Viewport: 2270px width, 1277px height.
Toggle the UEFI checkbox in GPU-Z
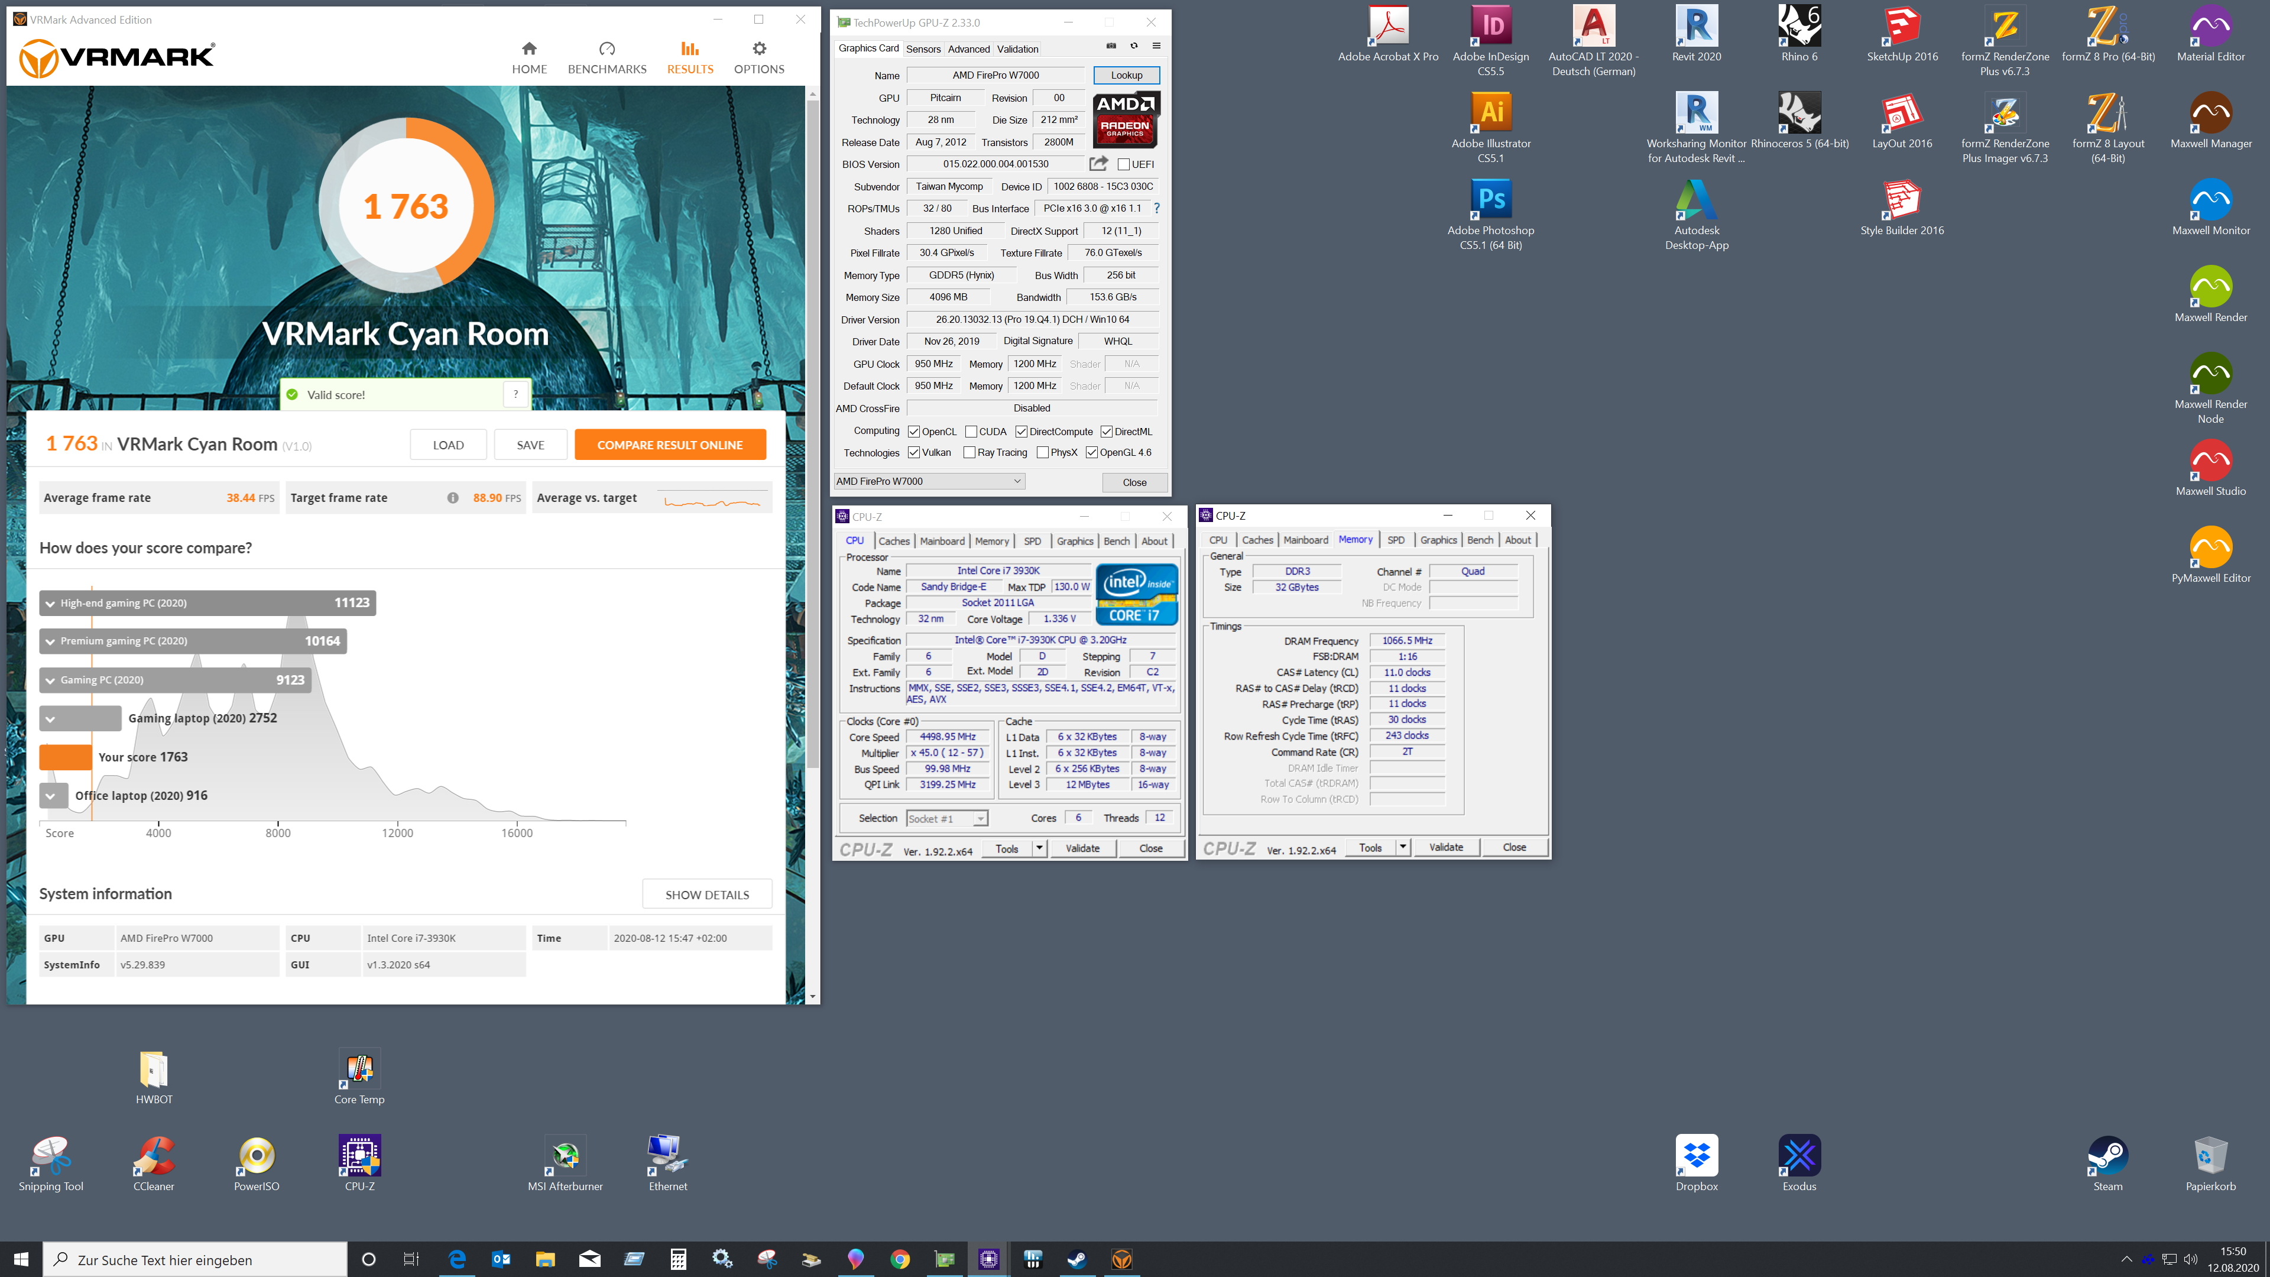pyautogui.click(x=1124, y=165)
